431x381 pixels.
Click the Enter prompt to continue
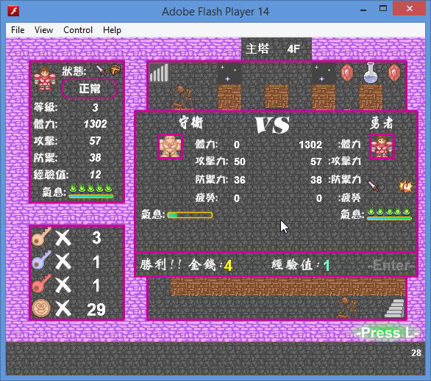391,265
